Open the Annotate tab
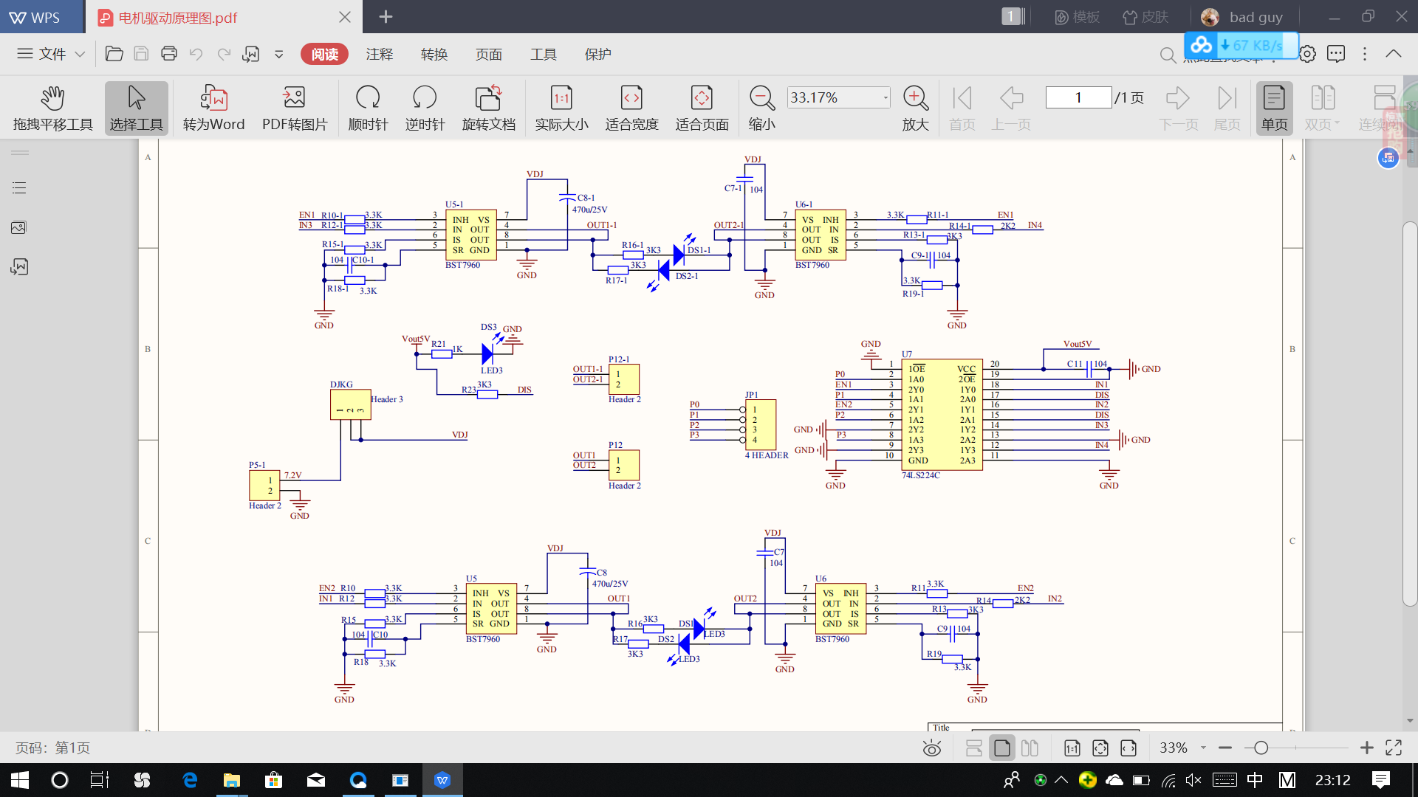The height and width of the screenshot is (797, 1418). pyautogui.click(x=380, y=54)
